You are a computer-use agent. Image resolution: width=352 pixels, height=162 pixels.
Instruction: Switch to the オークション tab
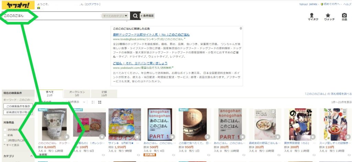77,94
